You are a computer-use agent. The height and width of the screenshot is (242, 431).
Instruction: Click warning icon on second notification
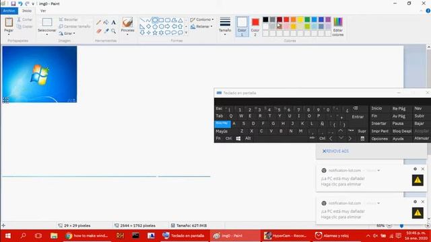click(418, 213)
